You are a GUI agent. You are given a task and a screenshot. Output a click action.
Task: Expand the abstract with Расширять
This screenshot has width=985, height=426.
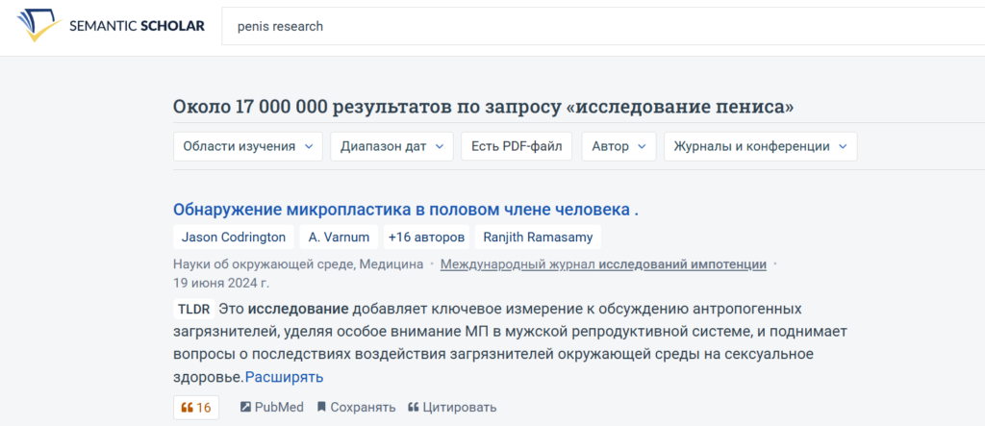284,377
